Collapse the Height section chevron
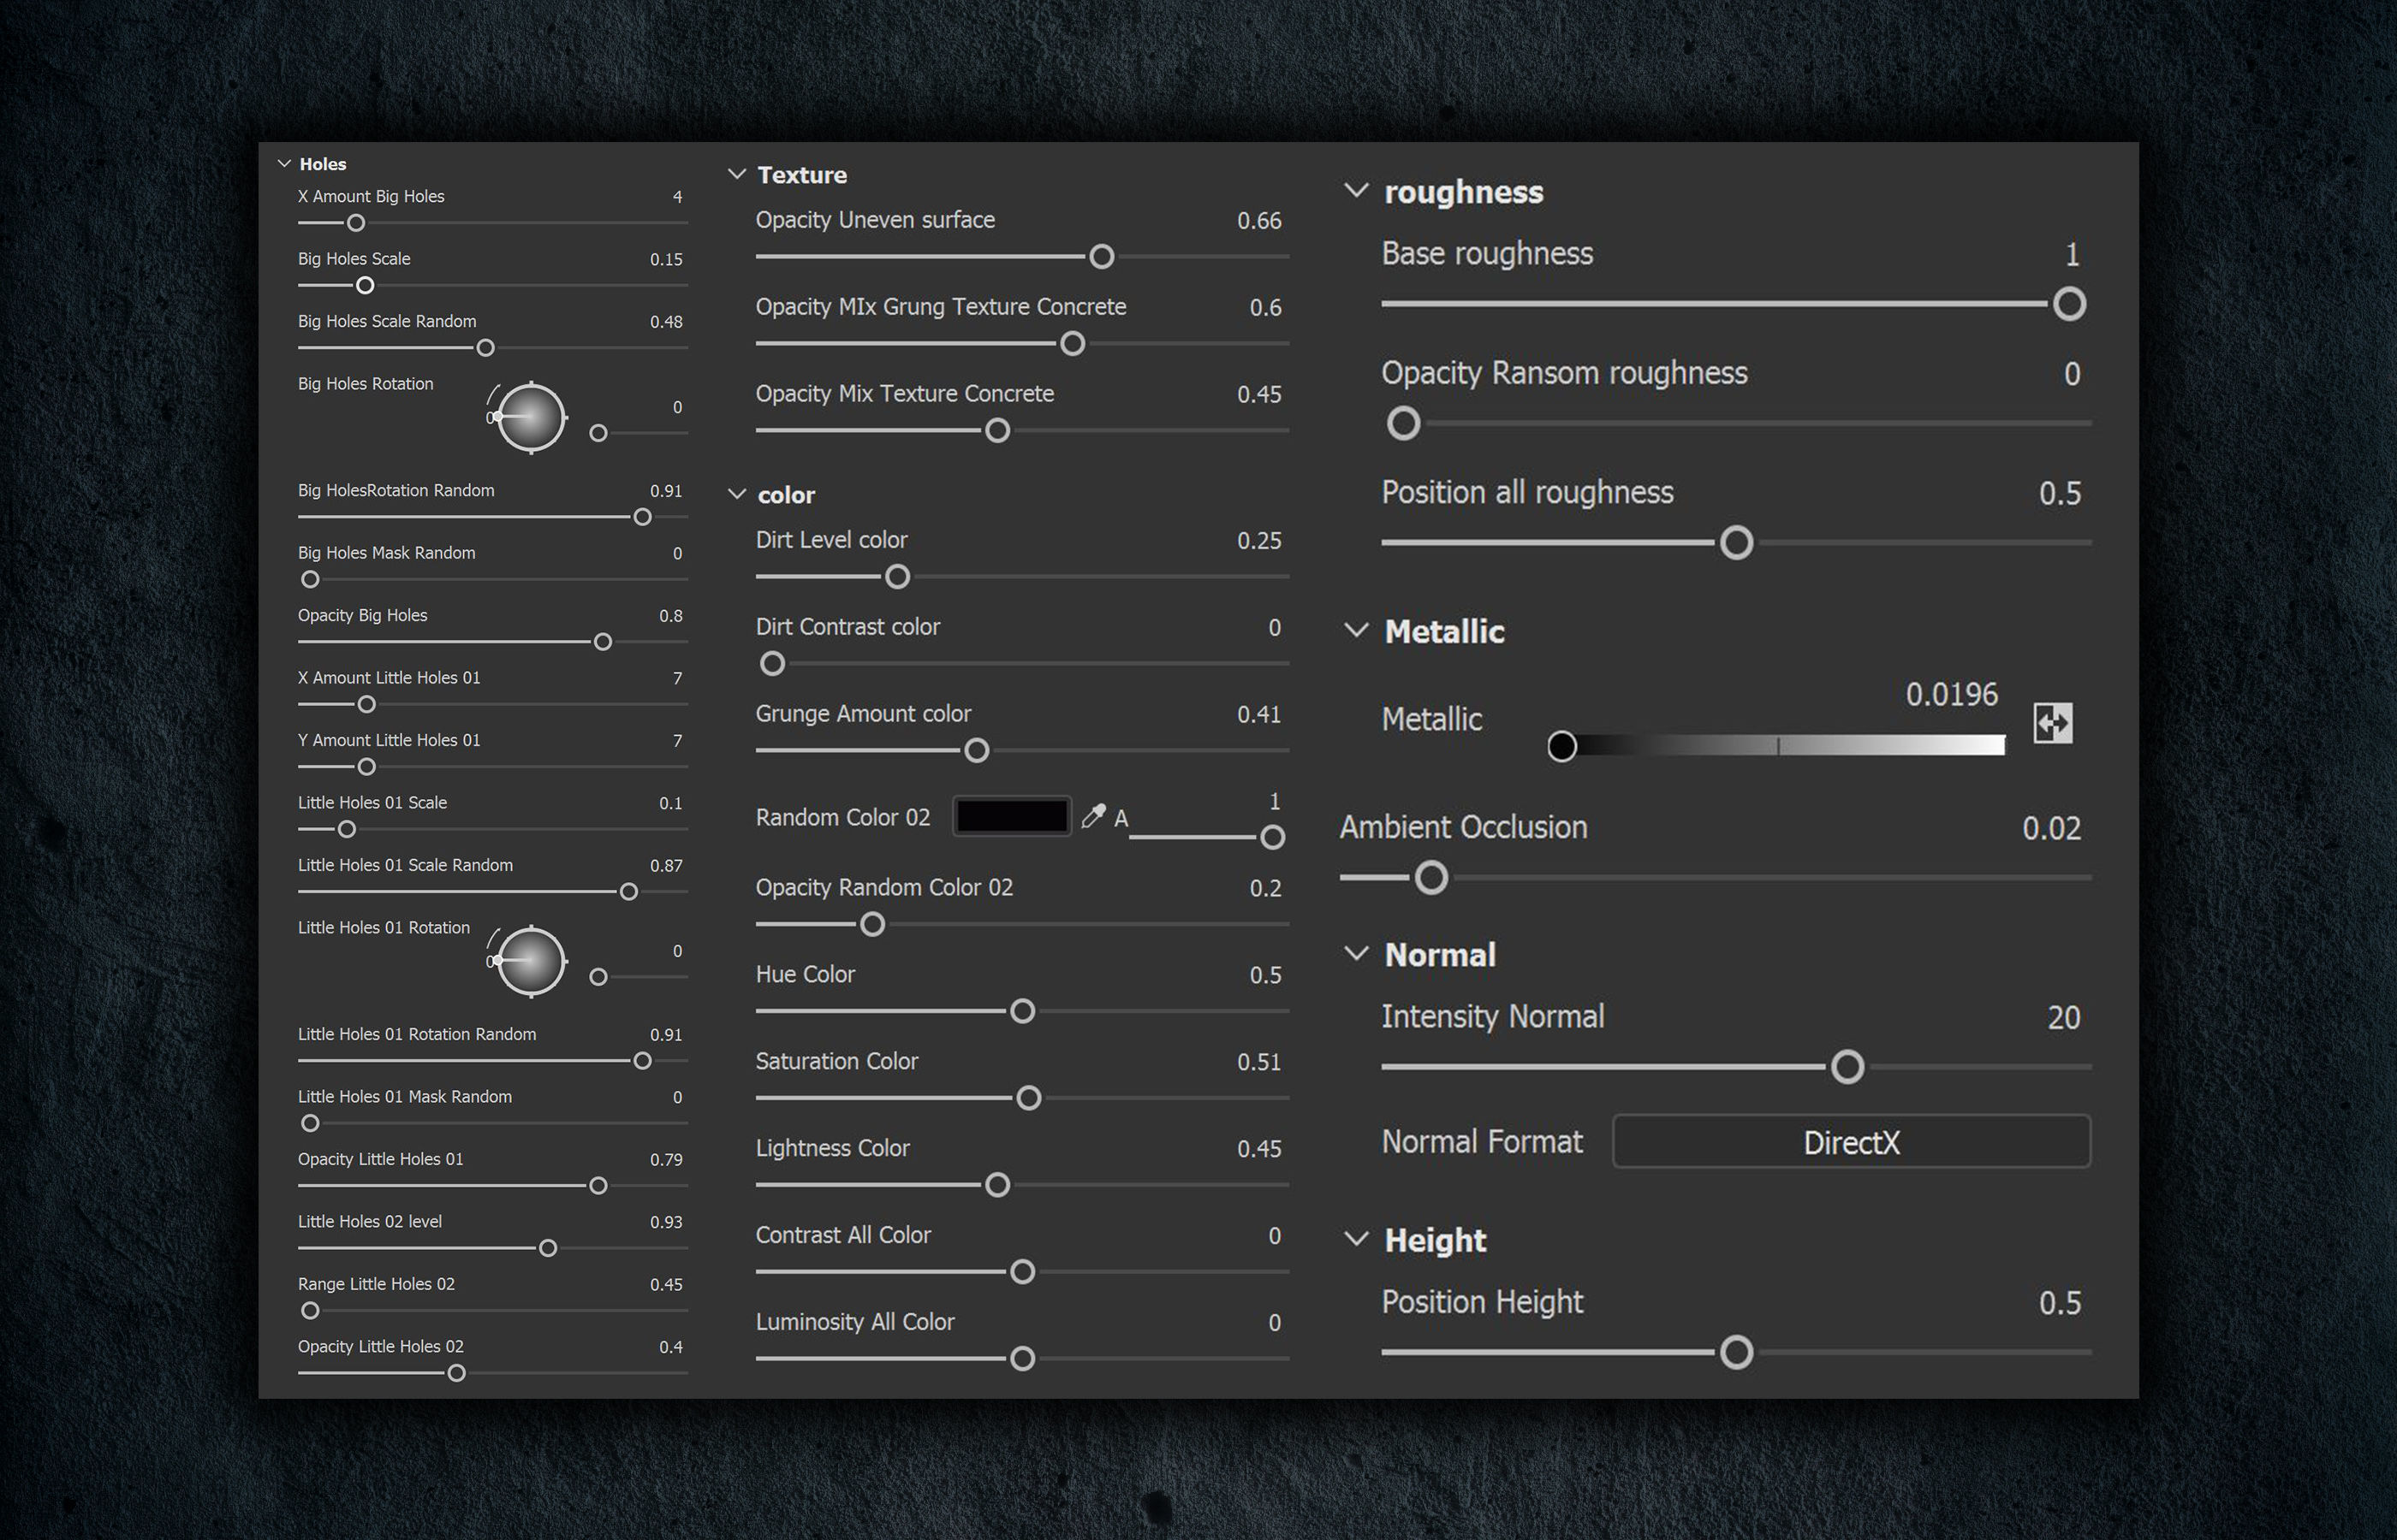 [1355, 1239]
